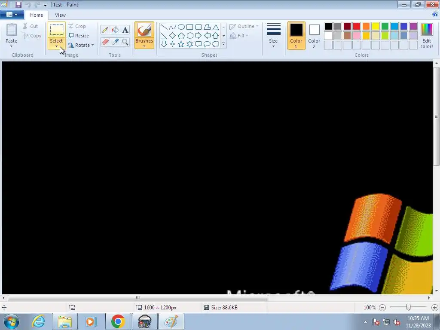Click the horizontal scrollbar thumb
The height and width of the screenshot is (330, 440).
click(138, 298)
